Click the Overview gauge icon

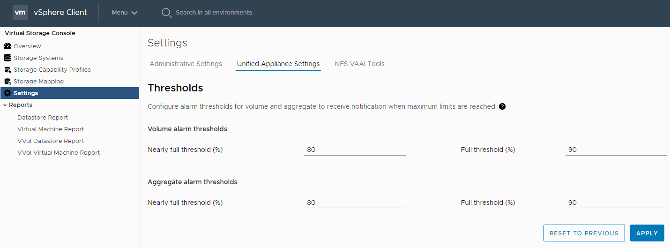(7, 46)
